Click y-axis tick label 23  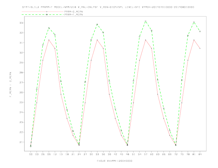point(21,122)
